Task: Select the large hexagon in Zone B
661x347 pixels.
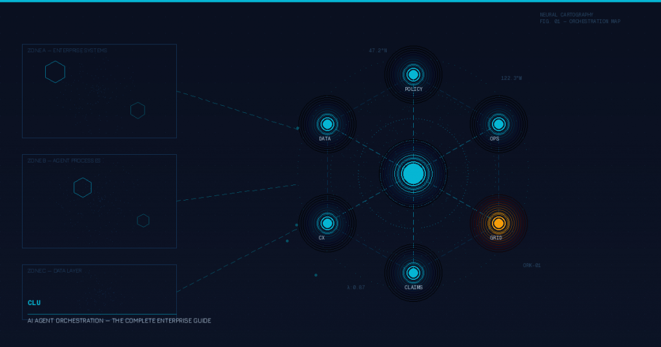Action: click(x=83, y=188)
